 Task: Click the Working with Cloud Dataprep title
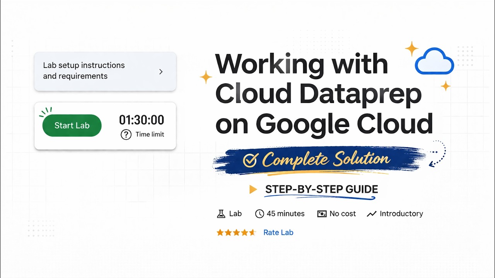pyautogui.click(x=324, y=94)
